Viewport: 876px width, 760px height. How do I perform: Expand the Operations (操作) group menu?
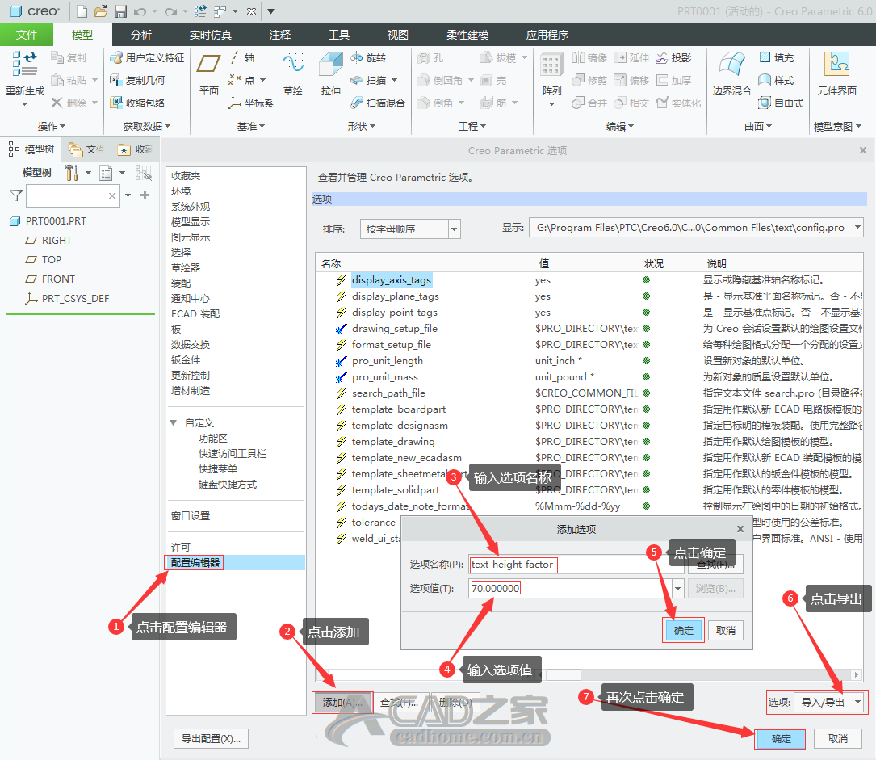click(52, 126)
